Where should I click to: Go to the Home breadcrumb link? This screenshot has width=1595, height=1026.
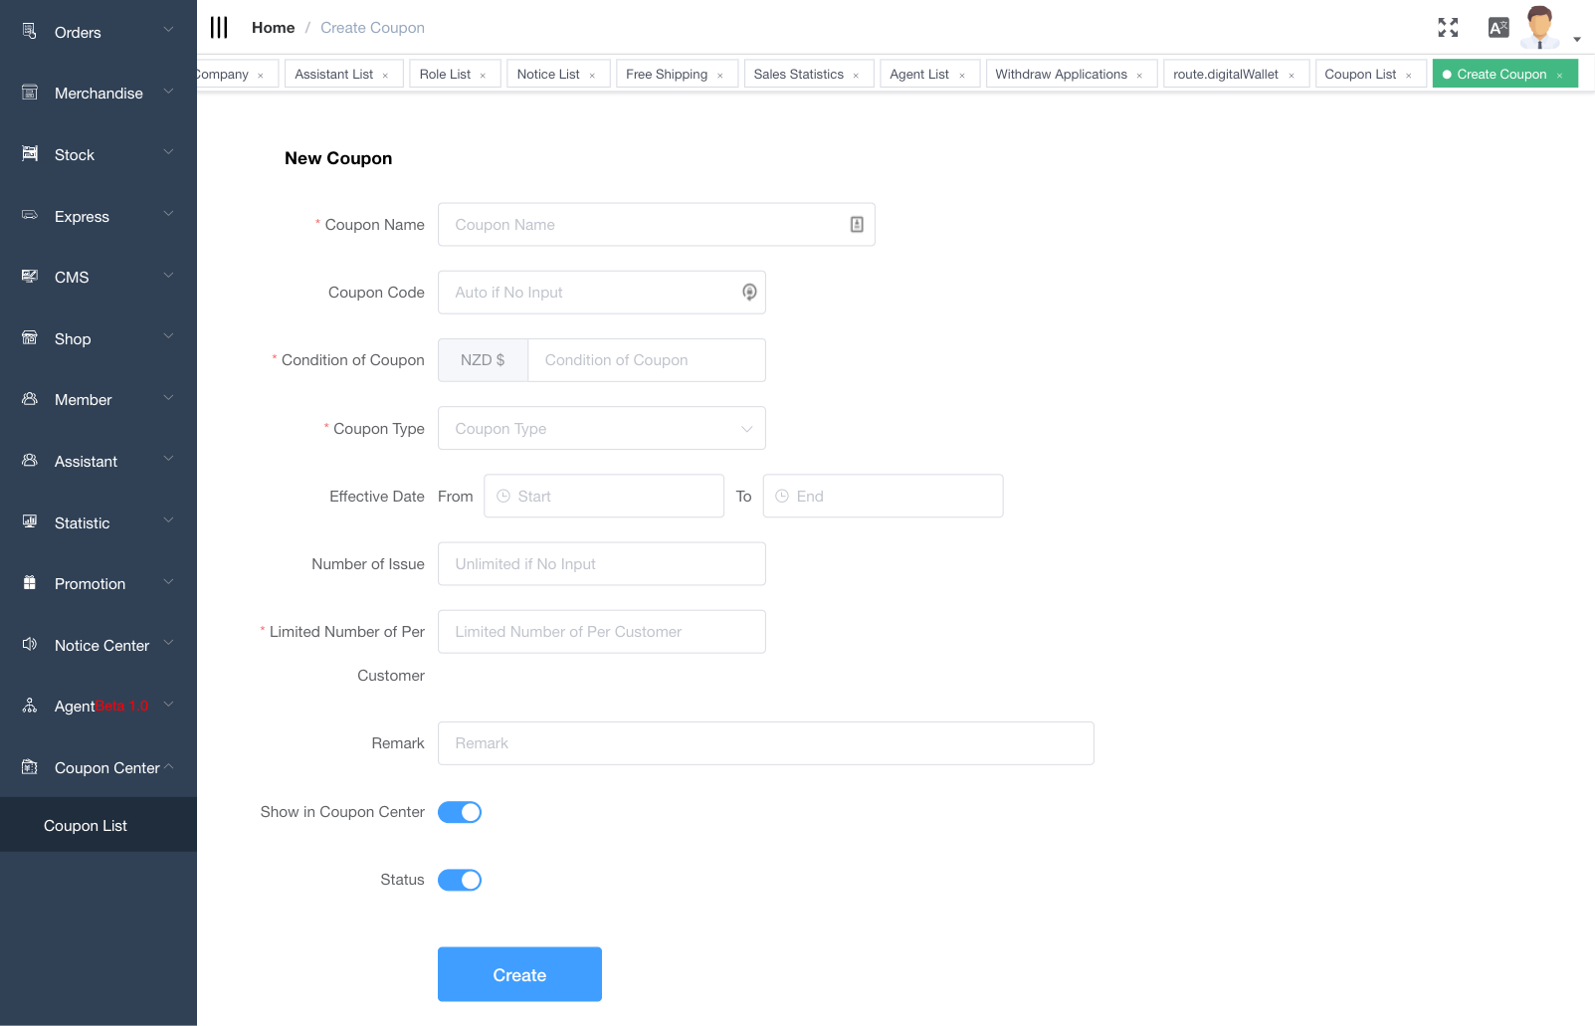[x=273, y=28]
